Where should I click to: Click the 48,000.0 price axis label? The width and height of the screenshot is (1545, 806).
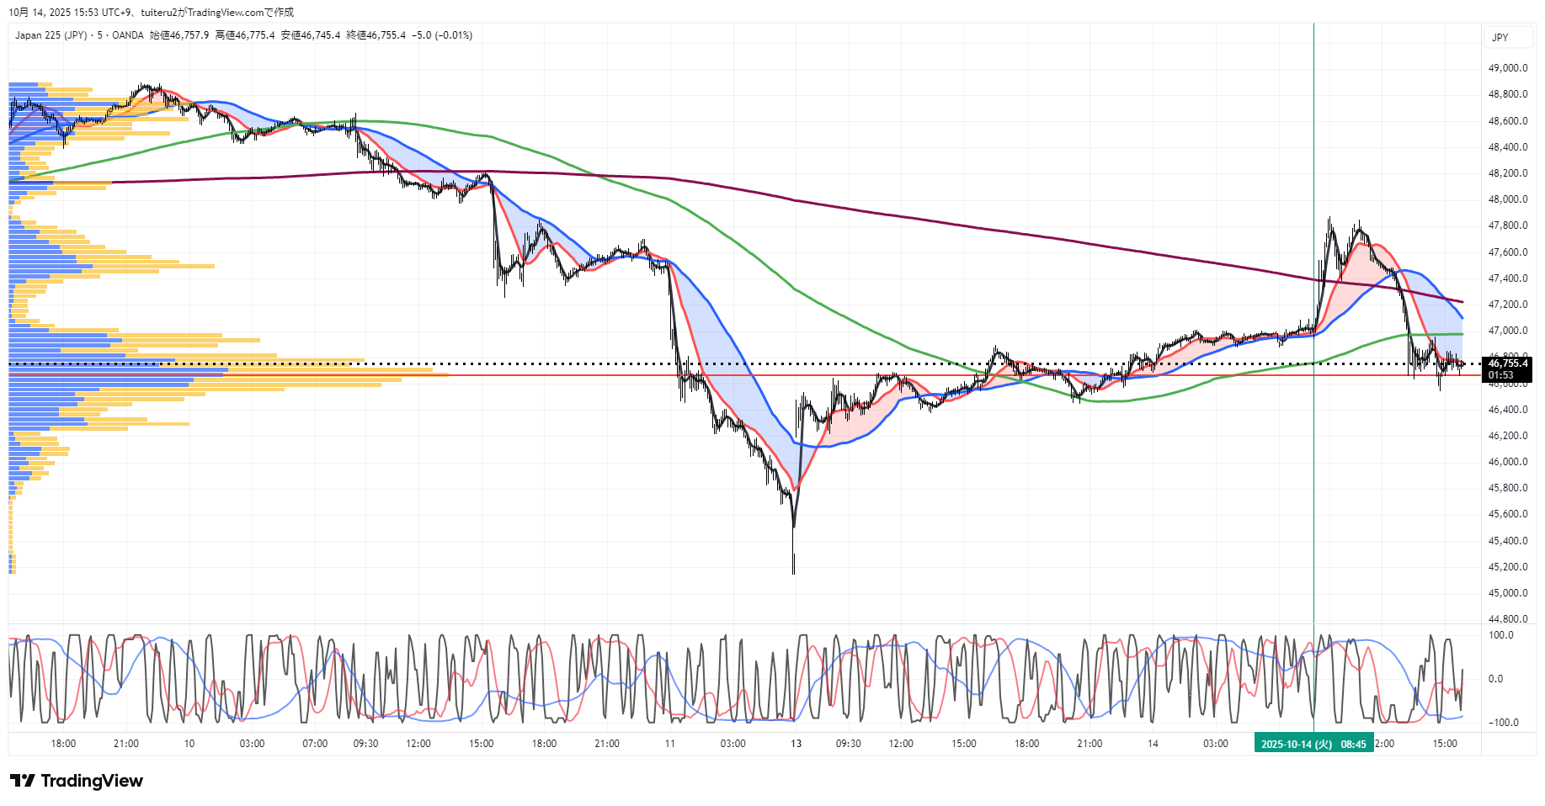pos(1508,199)
